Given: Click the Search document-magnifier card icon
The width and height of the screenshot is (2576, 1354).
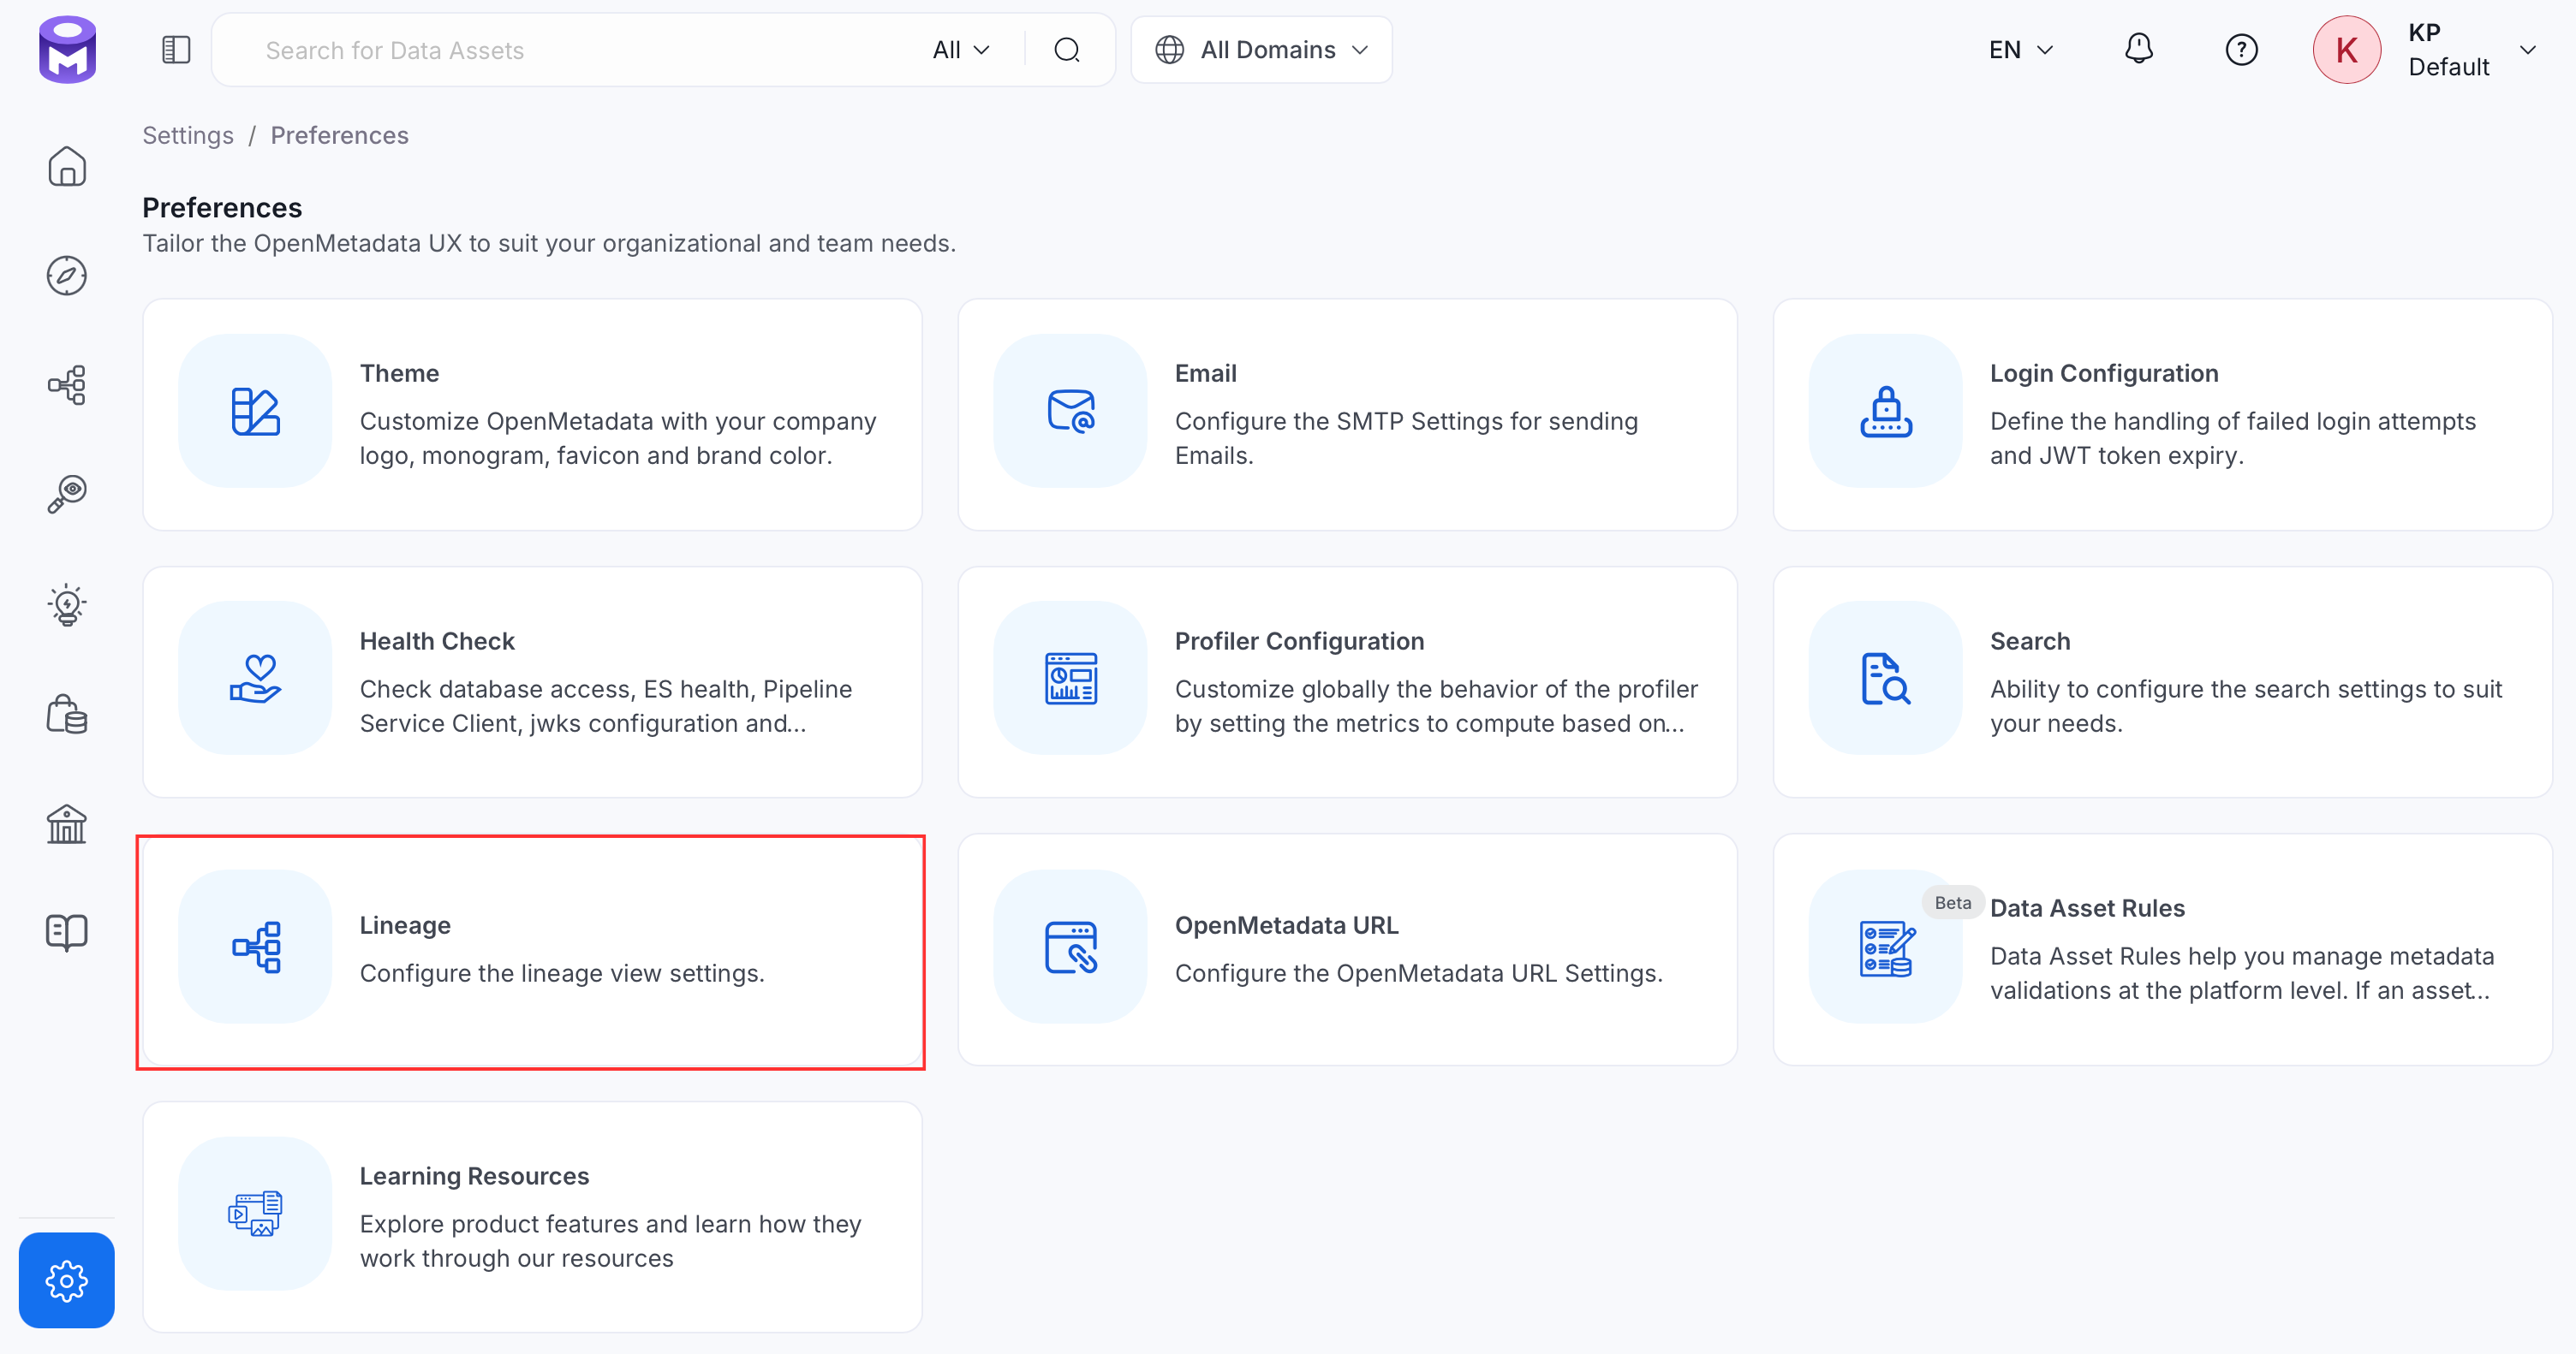Looking at the screenshot, I should coord(1885,679).
